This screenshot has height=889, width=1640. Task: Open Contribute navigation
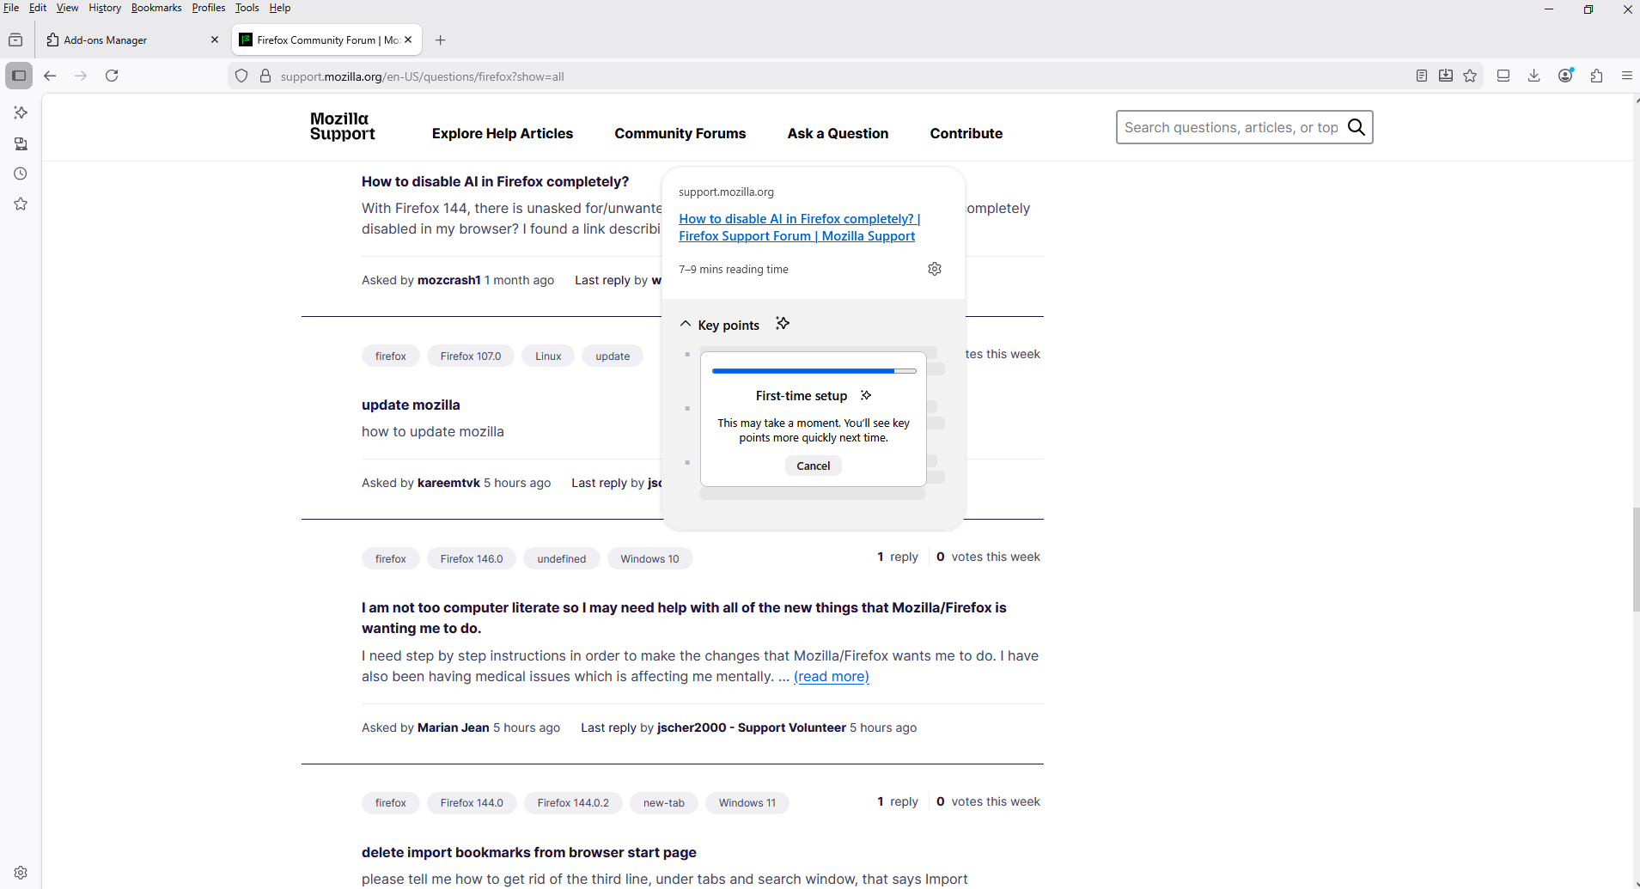[966, 133]
